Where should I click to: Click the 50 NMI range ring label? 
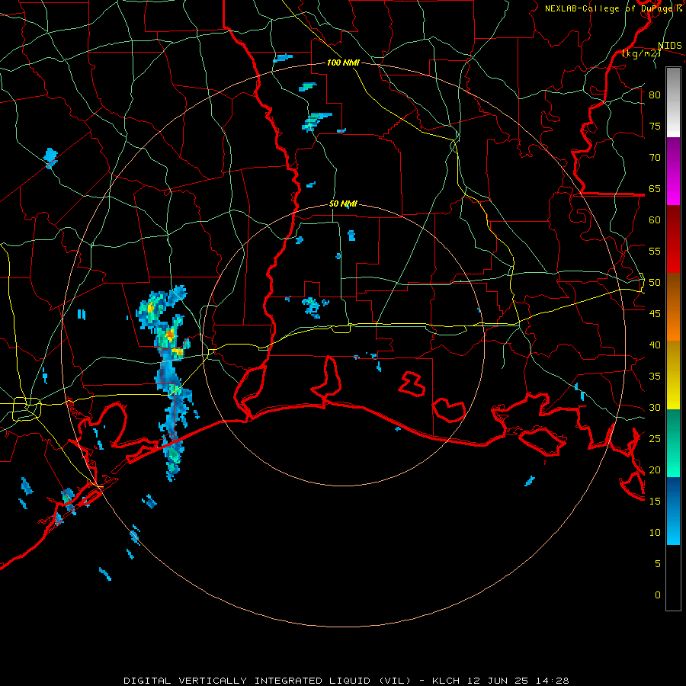(x=343, y=204)
